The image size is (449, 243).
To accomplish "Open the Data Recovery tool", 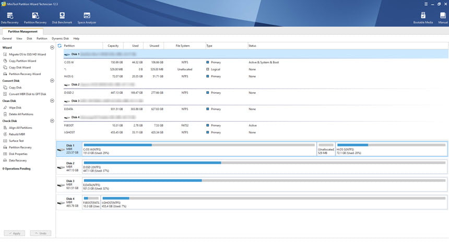I will [x=10, y=18].
